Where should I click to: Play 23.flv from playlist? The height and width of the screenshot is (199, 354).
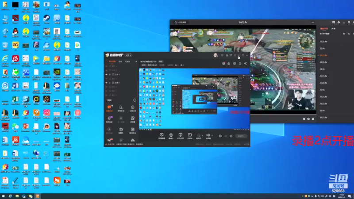pos(322,48)
